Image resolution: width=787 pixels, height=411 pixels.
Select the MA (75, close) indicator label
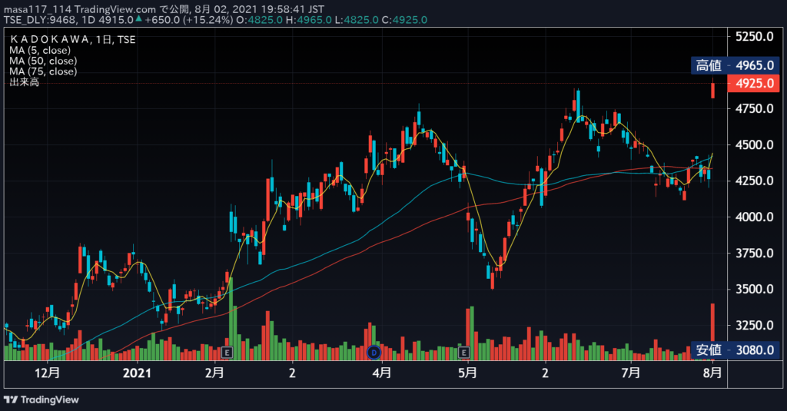coord(43,71)
